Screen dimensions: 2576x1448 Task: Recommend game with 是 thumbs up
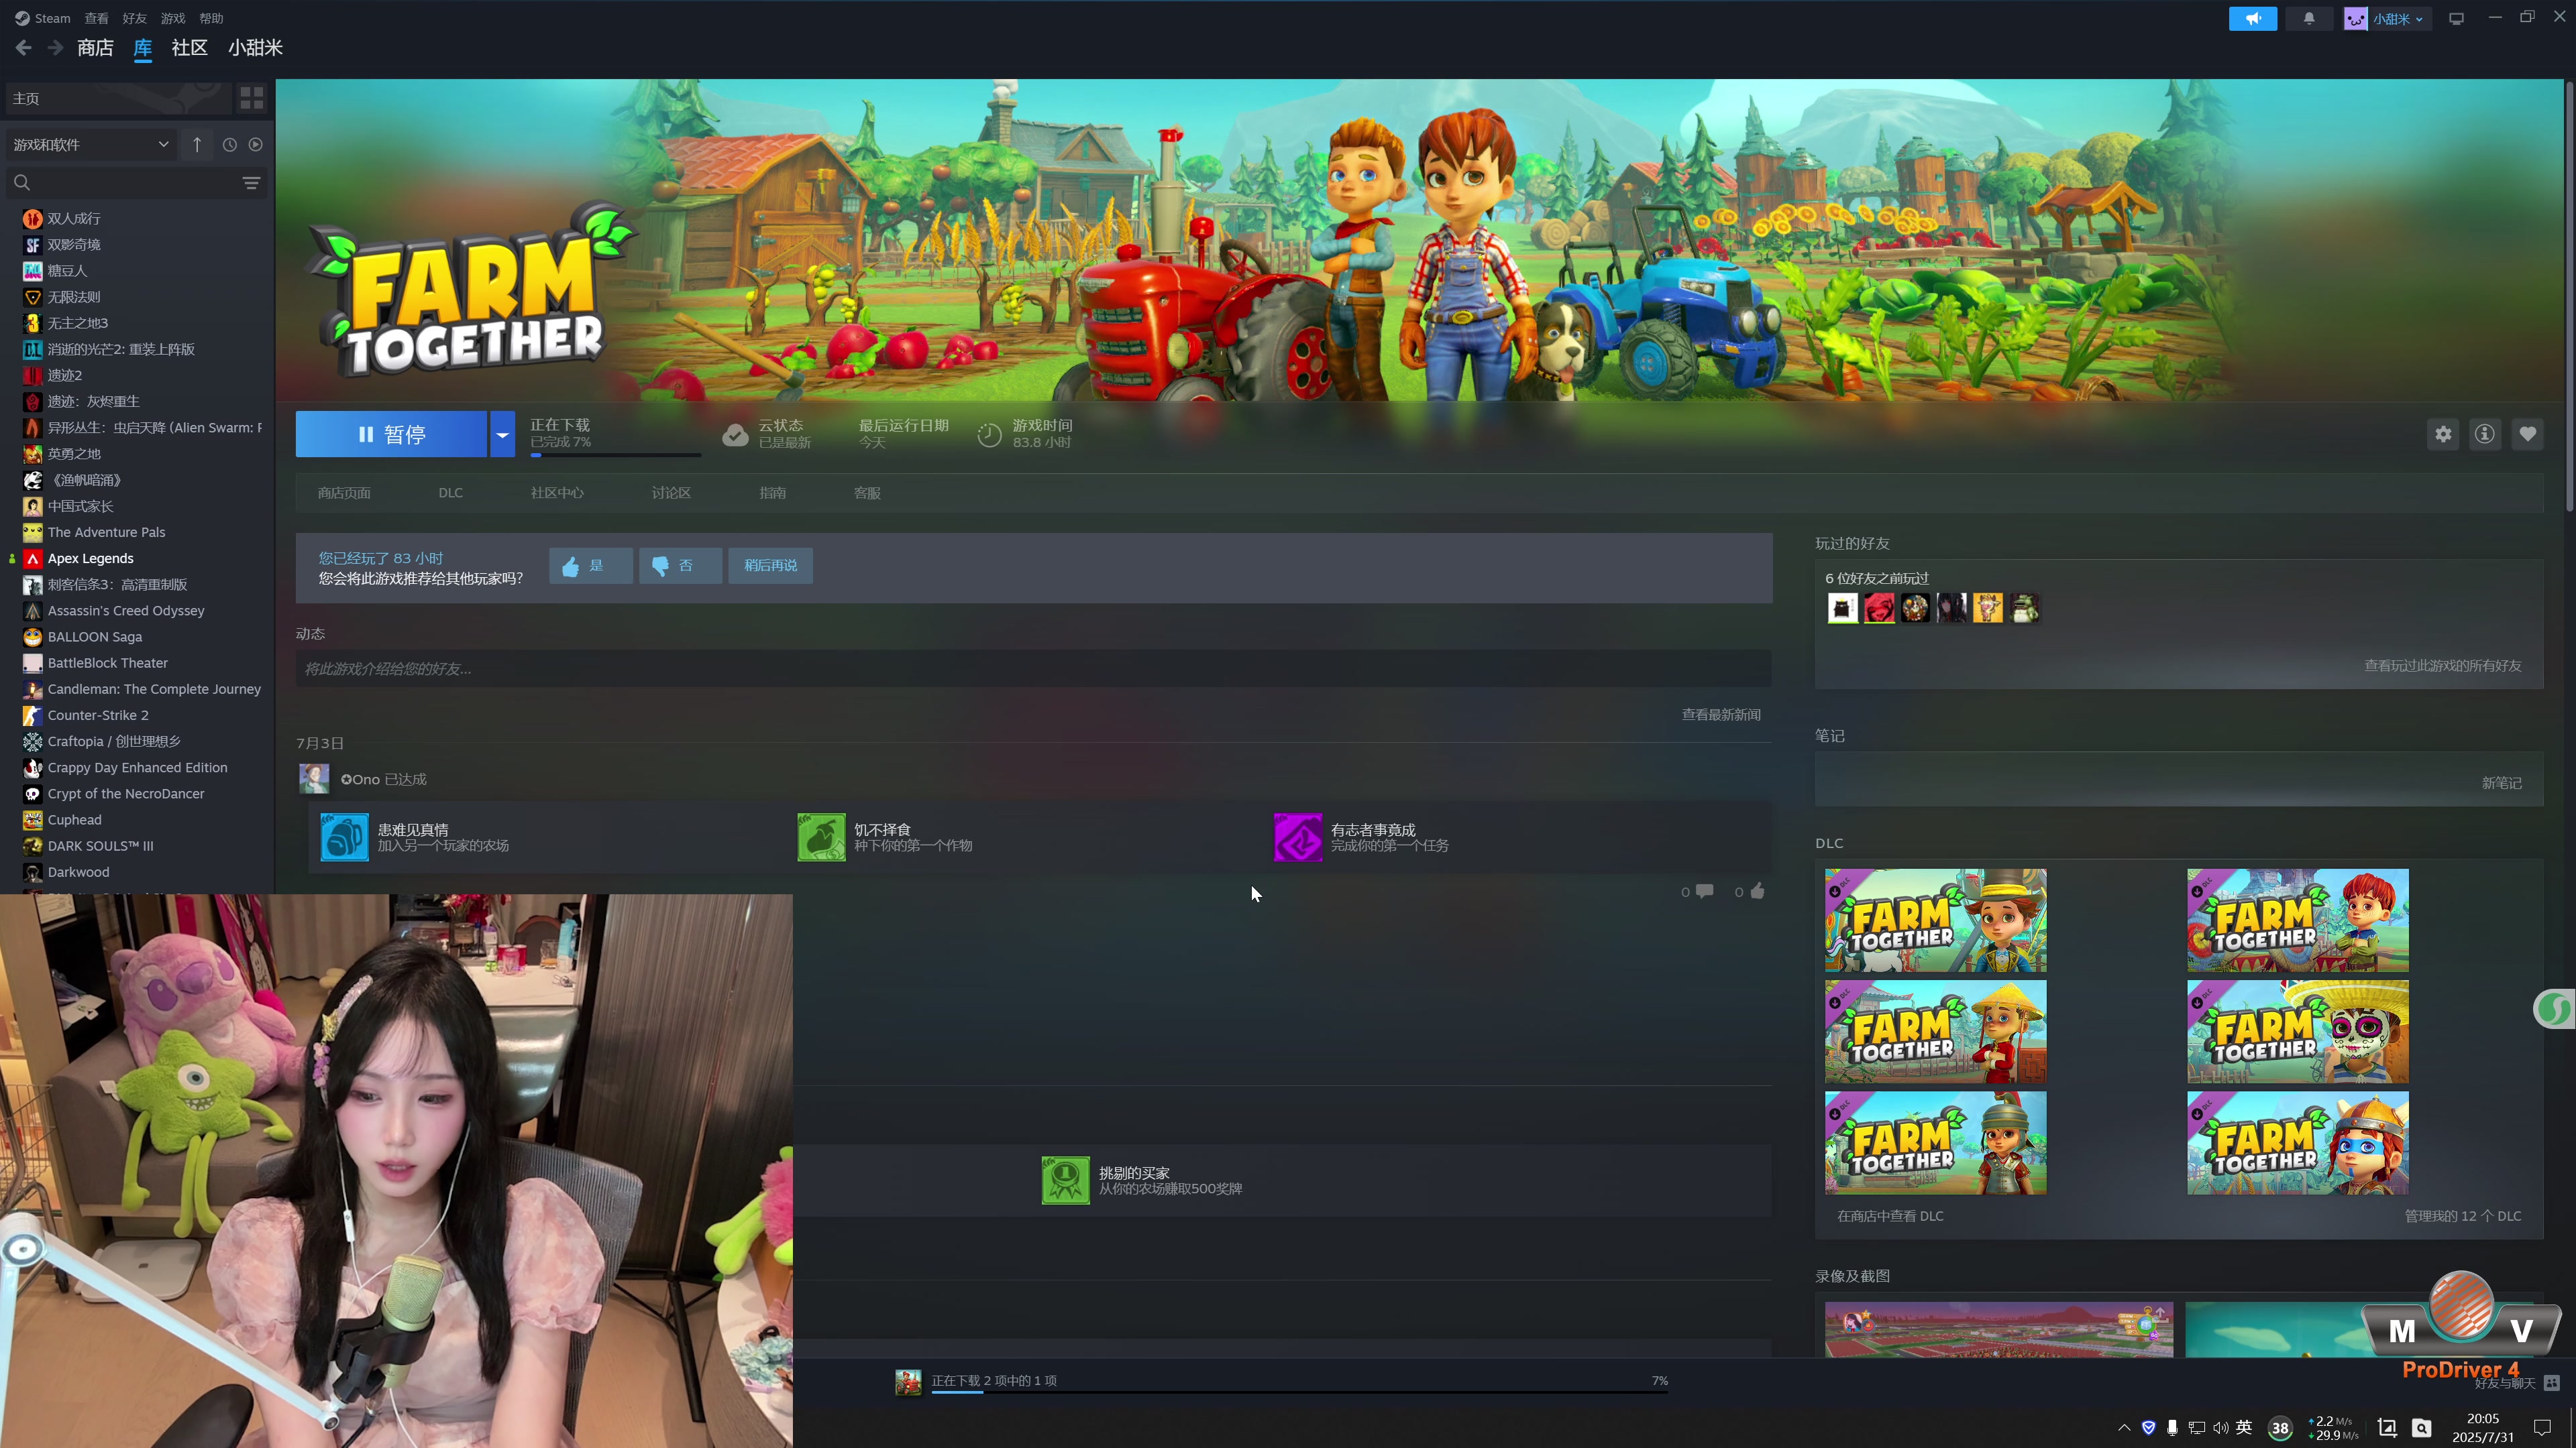coord(590,566)
